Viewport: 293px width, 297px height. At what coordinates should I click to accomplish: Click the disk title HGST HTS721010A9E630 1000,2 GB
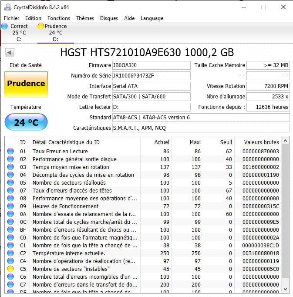point(147,52)
